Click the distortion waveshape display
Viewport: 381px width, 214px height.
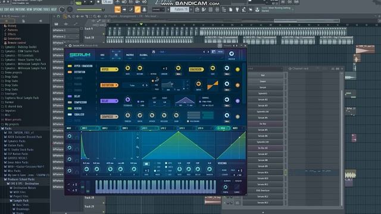coord(213,85)
